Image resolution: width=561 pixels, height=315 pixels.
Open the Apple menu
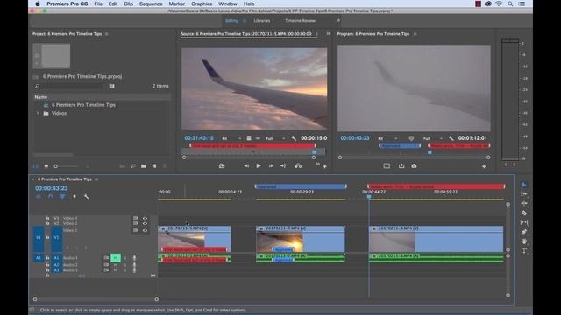click(x=38, y=3)
